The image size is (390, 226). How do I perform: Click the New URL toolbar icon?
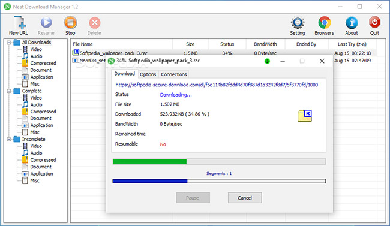[x=20, y=23]
